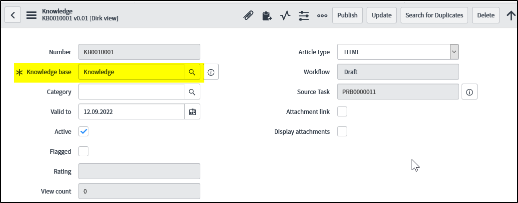The width and height of the screenshot is (518, 203).
Task: Open the more options ellipsis menu
Action: click(322, 15)
